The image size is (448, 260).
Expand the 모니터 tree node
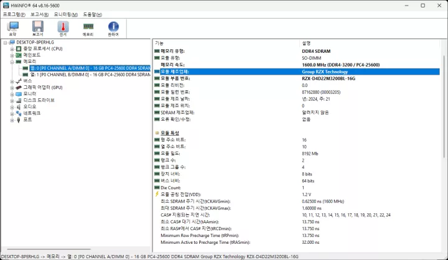pos(12,94)
